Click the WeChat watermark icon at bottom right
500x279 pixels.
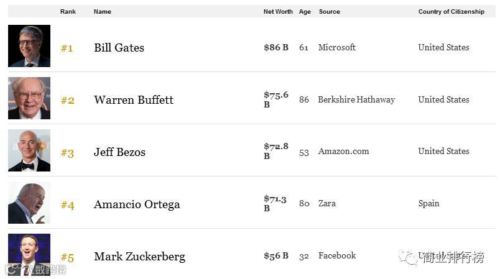point(409,258)
